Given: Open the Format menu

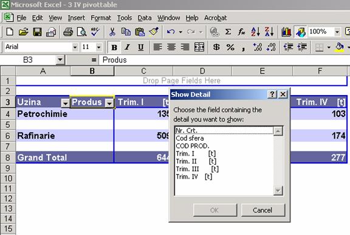Looking at the screenshot, I should (101, 18).
